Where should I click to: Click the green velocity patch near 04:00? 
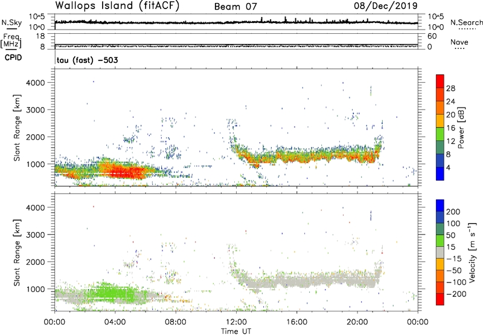(115, 293)
